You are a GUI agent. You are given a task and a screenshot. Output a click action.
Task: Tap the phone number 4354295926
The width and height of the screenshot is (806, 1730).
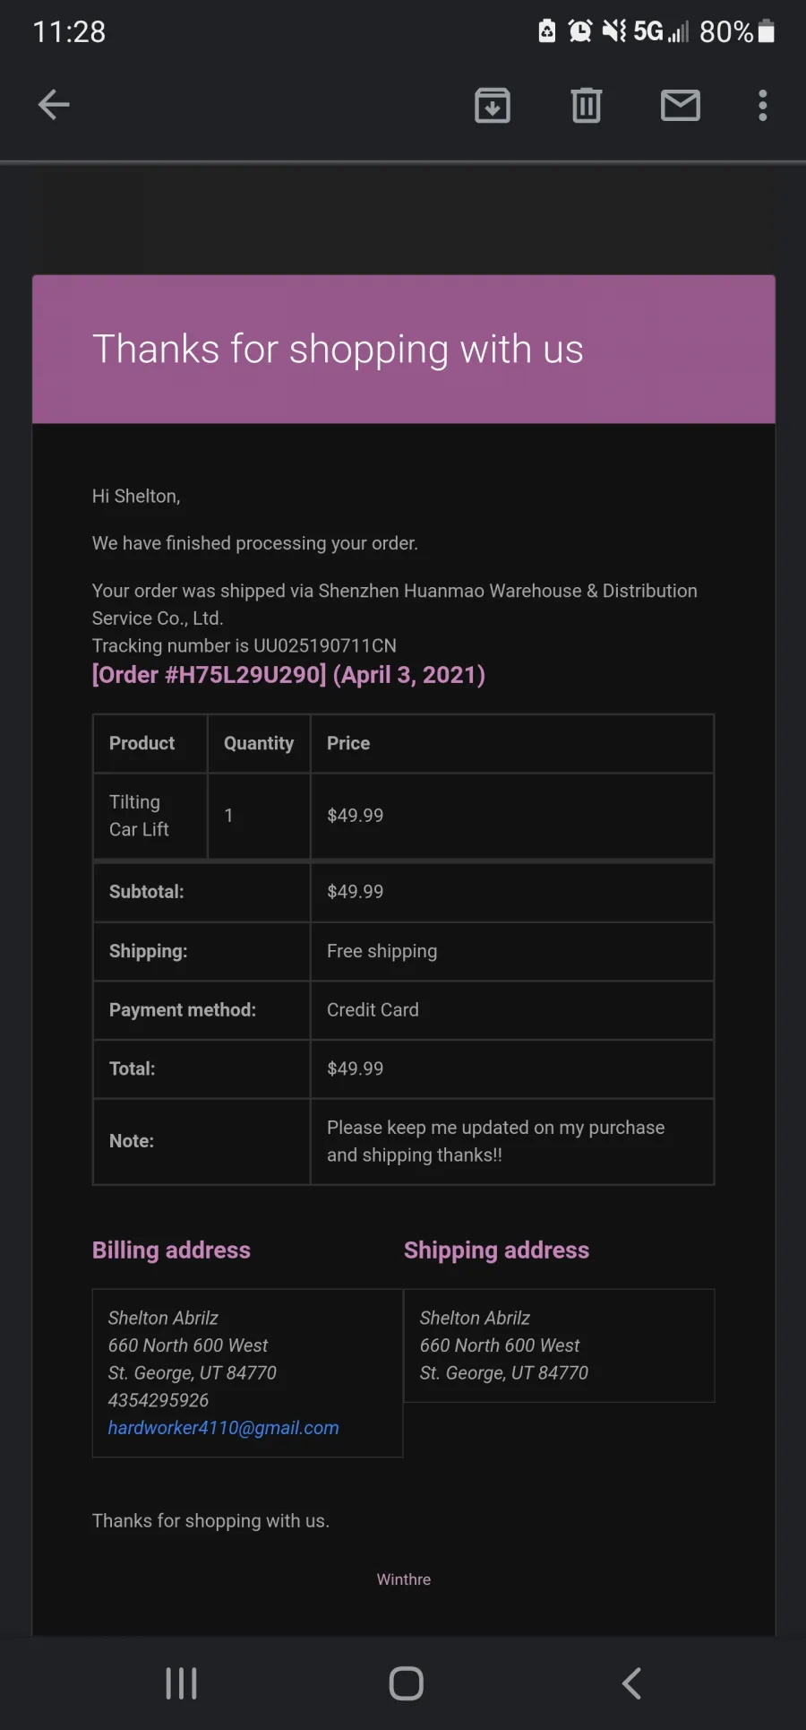[x=159, y=1400]
